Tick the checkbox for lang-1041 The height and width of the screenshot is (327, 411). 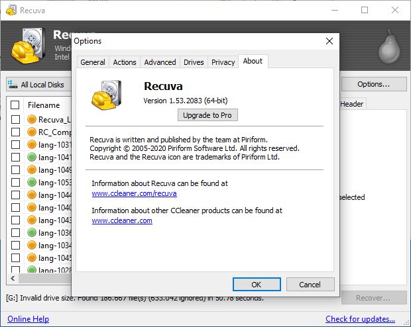[15, 157]
